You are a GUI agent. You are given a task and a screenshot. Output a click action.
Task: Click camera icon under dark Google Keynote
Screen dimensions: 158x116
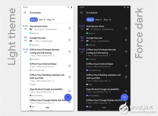88,41
